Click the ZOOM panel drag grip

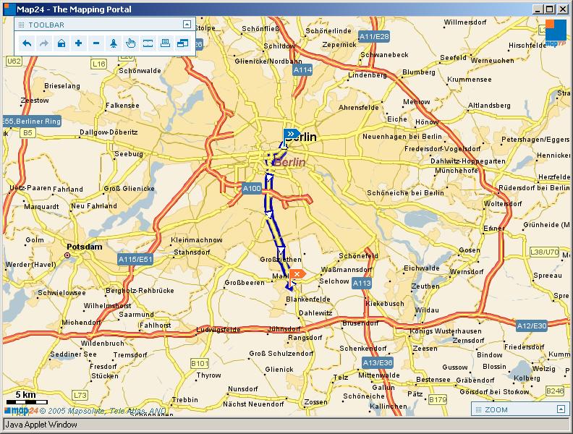(x=477, y=409)
